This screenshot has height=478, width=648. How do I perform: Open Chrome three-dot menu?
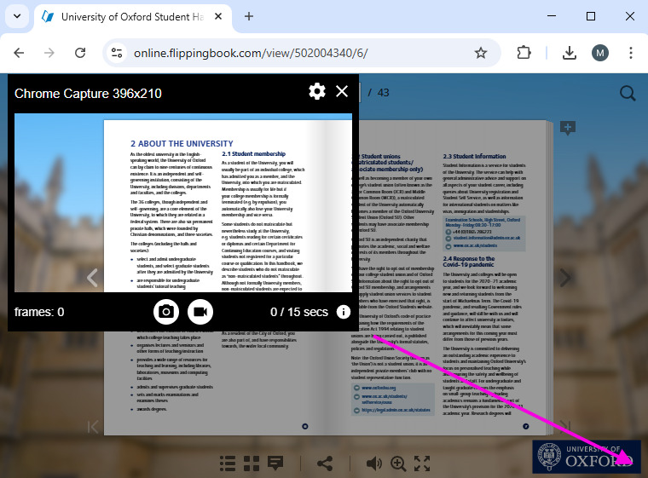coord(631,53)
